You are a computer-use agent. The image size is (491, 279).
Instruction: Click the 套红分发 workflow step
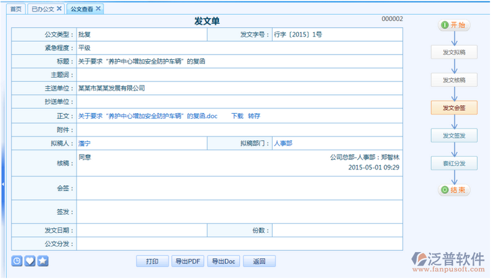click(x=454, y=163)
